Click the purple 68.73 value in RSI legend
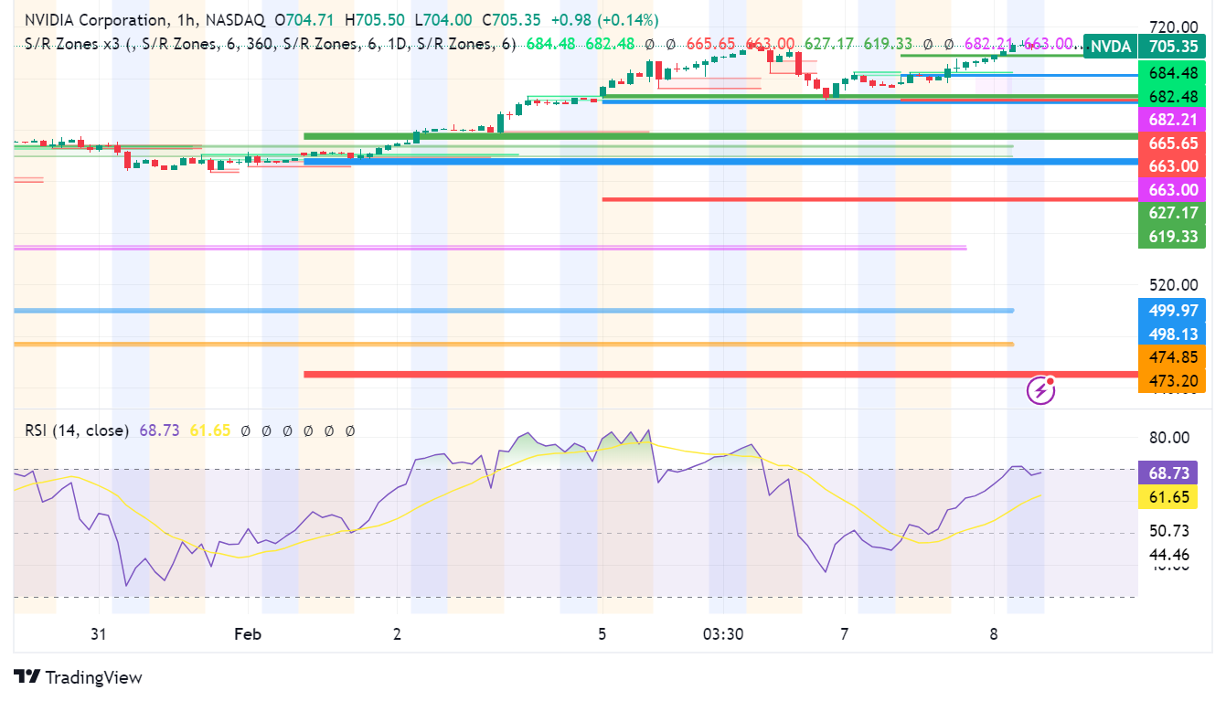Image resolution: width=1226 pixels, height=701 pixels. [159, 430]
